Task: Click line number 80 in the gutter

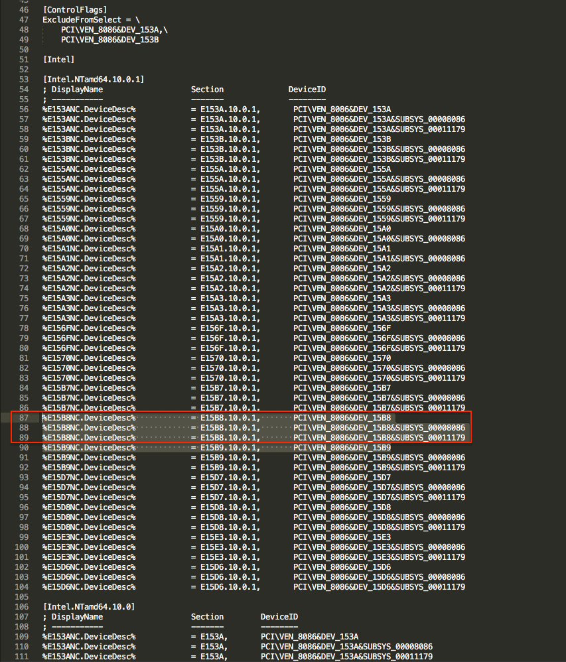Action: [x=24, y=348]
